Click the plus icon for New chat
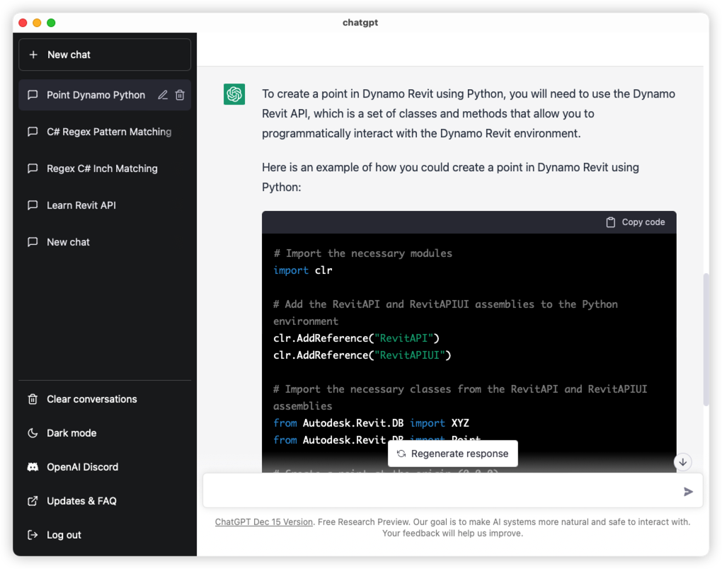This screenshot has width=722, height=569. pyautogui.click(x=33, y=54)
